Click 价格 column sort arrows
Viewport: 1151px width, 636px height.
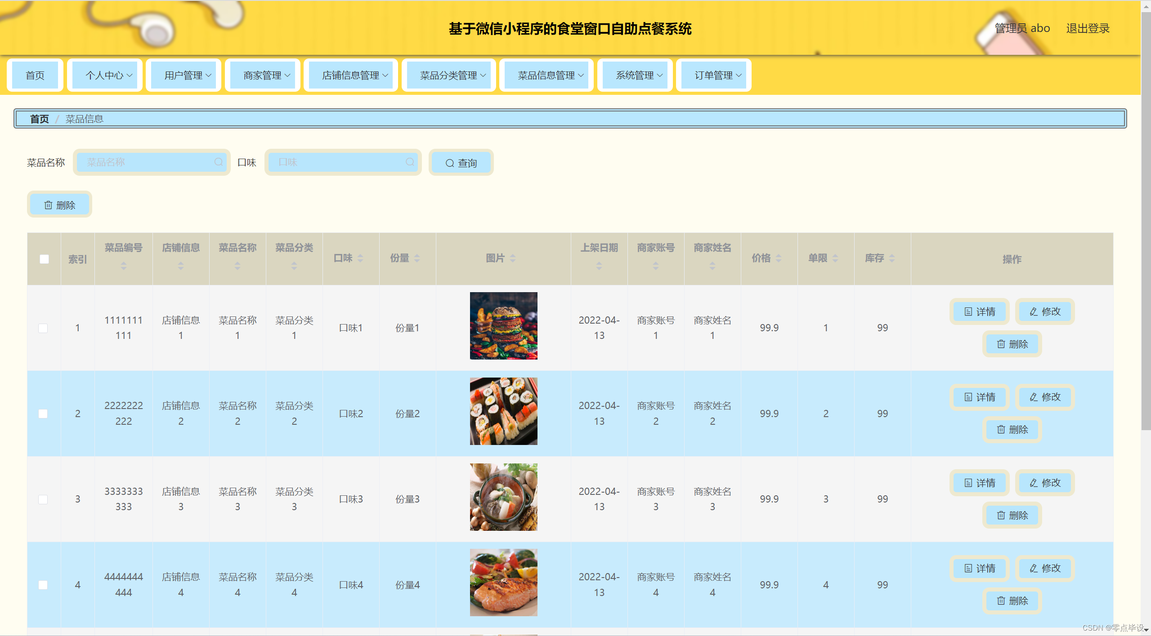click(x=779, y=258)
